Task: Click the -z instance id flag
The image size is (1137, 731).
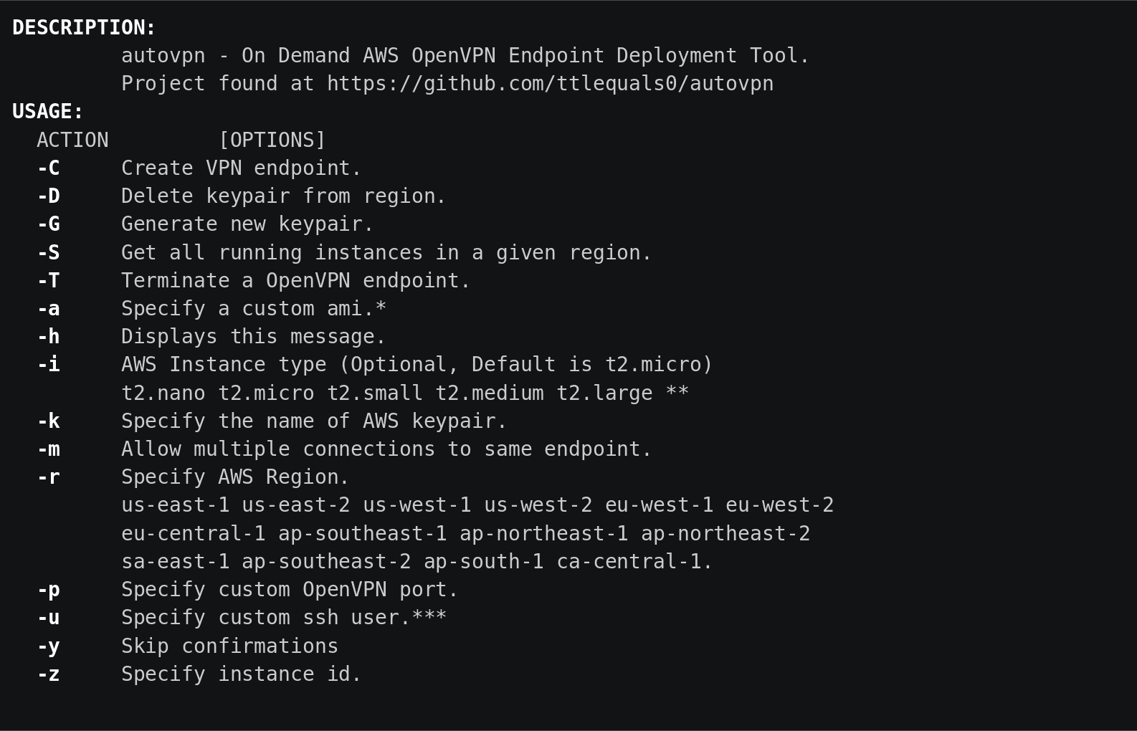Action: point(48,674)
